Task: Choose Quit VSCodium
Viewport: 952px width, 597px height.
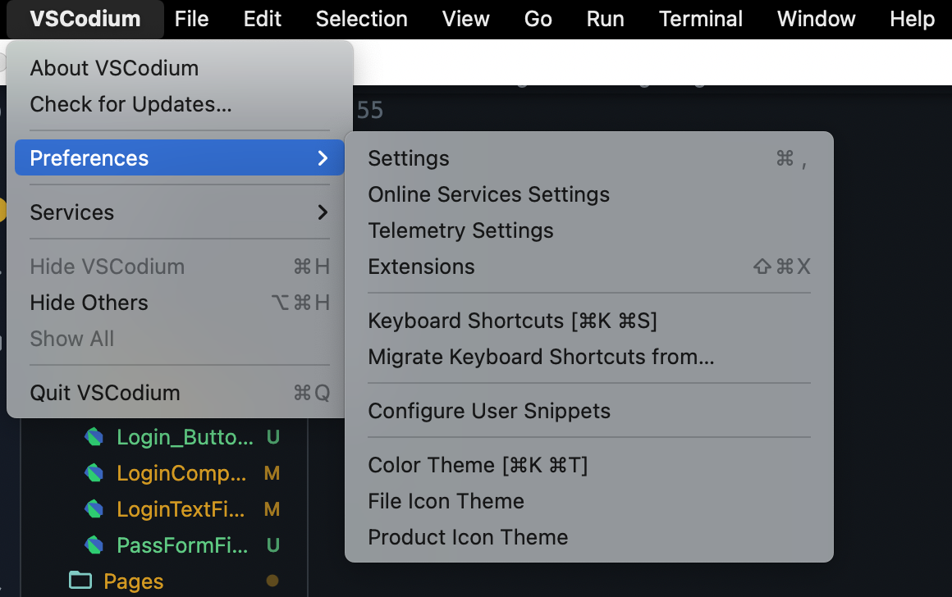Action: (x=180, y=393)
